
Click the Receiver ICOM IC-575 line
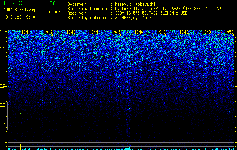(x=127, y=13)
